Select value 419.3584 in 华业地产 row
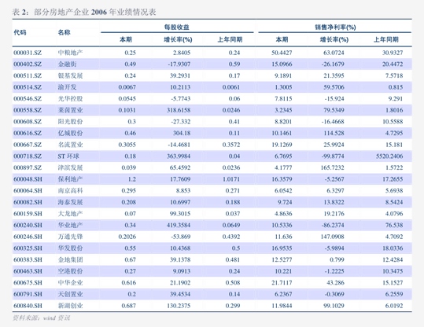Screen dimensions: 424x327 [179, 225]
